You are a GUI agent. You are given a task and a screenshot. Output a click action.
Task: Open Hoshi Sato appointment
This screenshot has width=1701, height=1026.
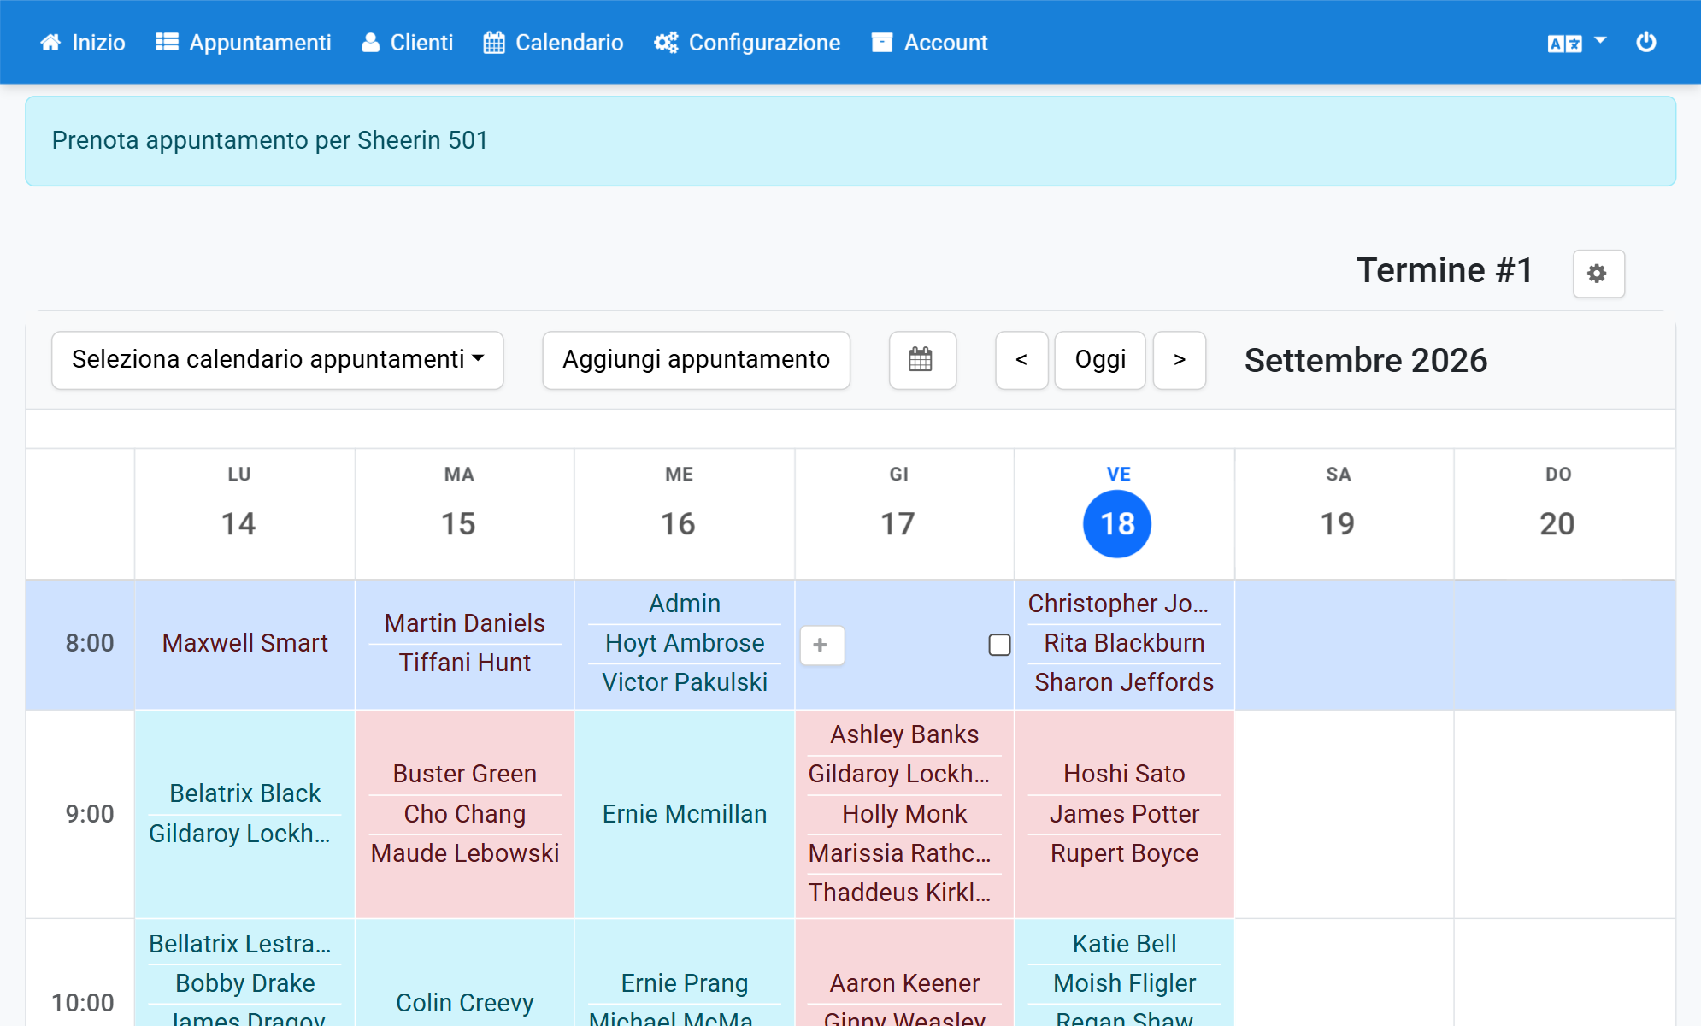(1124, 774)
